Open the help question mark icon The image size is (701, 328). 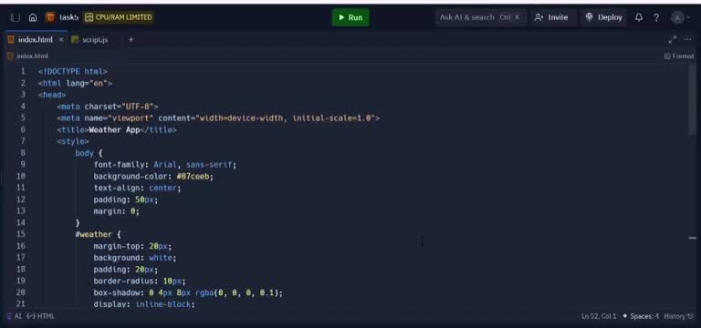pos(656,17)
